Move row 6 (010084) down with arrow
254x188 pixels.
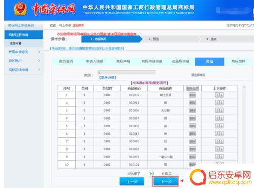(x=221, y=134)
